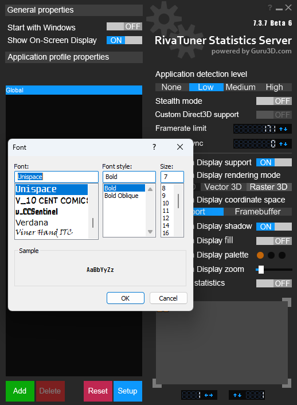The image size is (297, 405).
Task: Confirm font with OK button
Action: click(126, 298)
